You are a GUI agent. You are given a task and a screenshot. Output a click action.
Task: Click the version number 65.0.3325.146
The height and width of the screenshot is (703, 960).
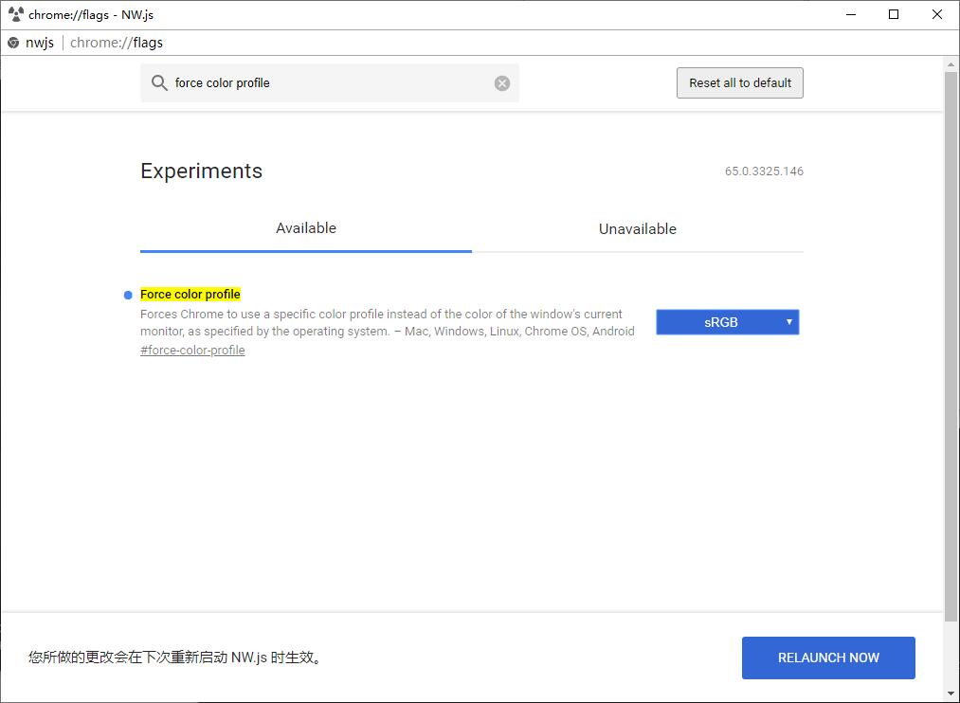coord(764,171)
